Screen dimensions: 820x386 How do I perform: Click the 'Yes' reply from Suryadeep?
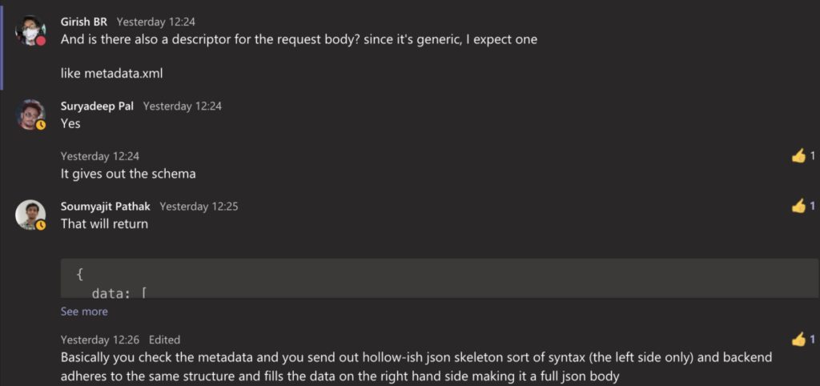tap(70, 124)
